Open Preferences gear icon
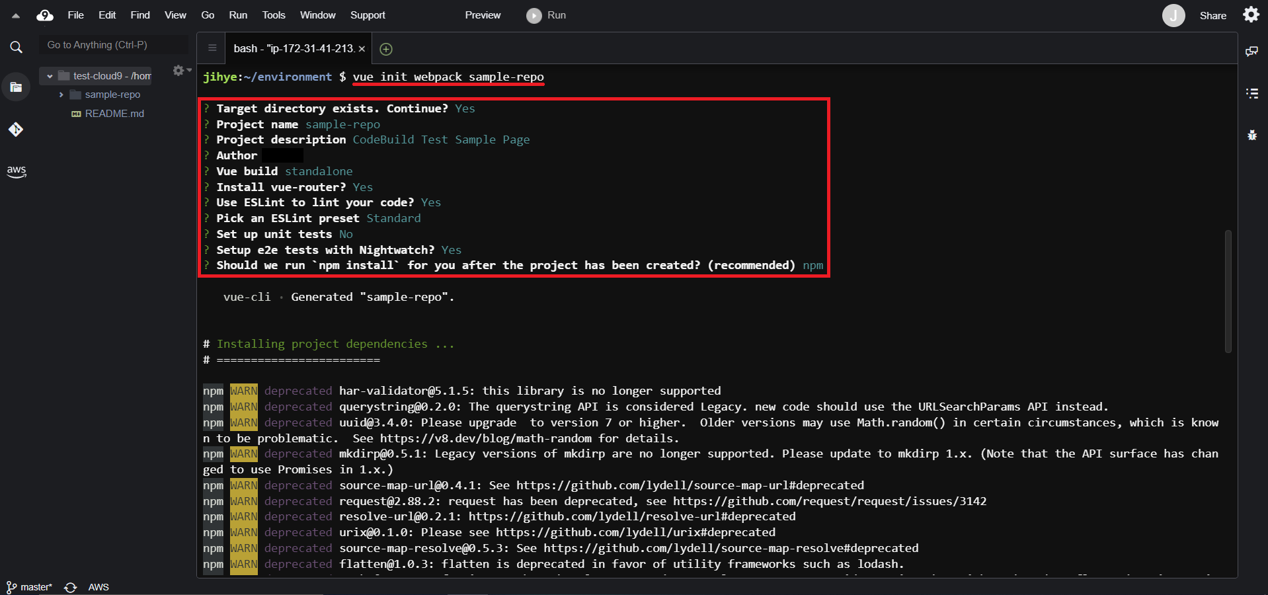Viewport: 1268px width, 595px height. click(x=1251, y=15)
